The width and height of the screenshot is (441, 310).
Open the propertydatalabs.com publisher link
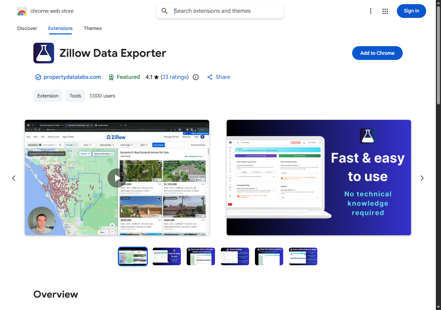coord(72,77)
